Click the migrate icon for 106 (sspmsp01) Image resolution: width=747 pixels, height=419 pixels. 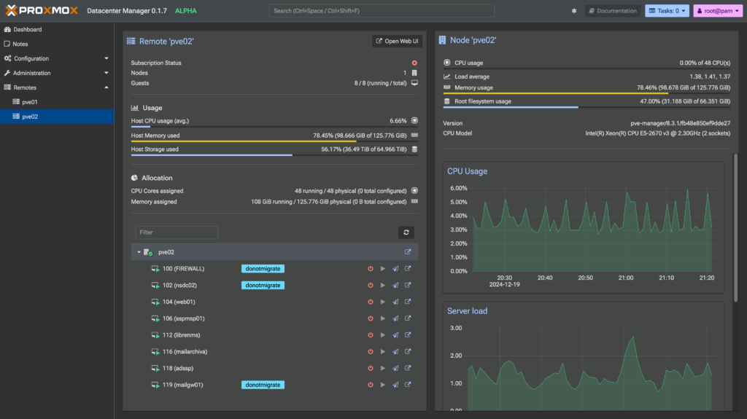395,318
